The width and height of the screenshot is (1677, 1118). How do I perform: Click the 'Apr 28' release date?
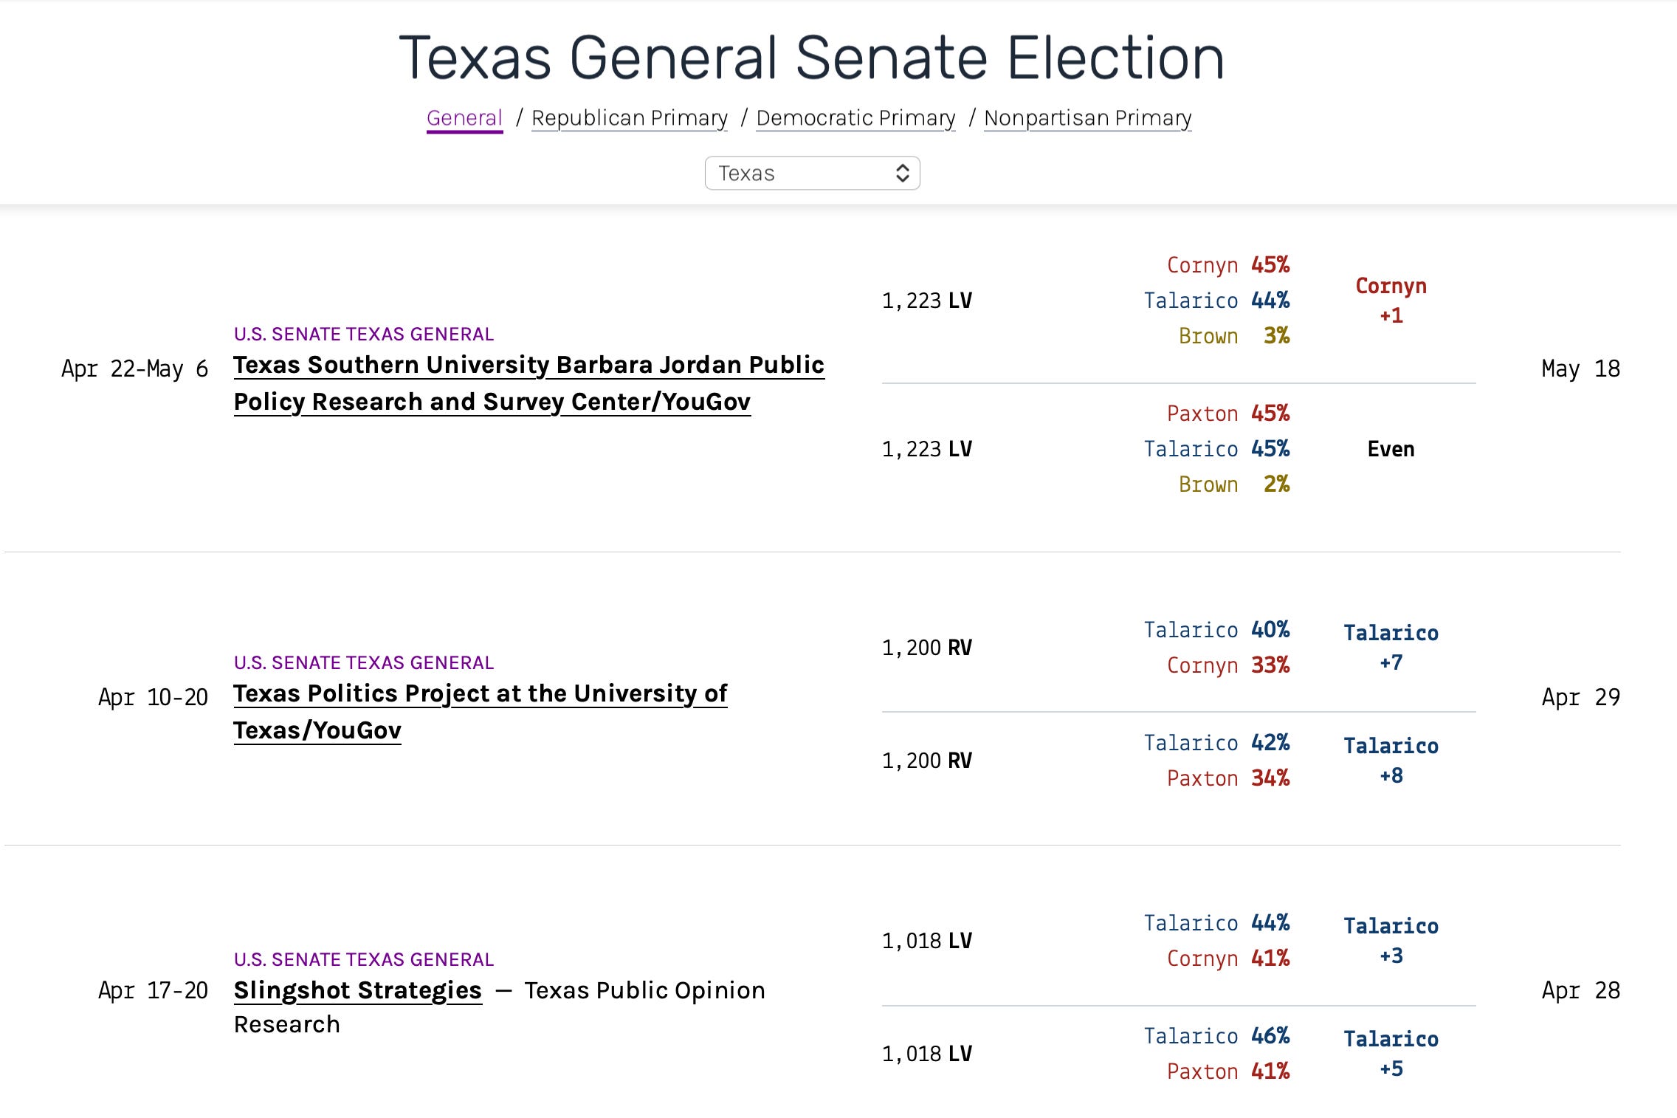tap(1581, 990)
